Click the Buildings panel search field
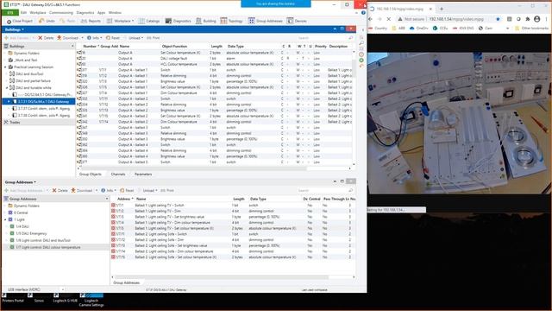Viewport: 552px width, 311px height. tap(324, 38)
